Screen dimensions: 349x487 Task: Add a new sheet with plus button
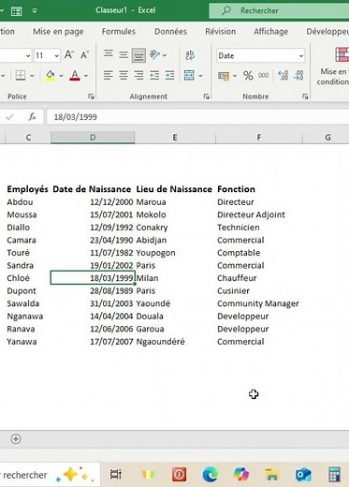point(16,439)
